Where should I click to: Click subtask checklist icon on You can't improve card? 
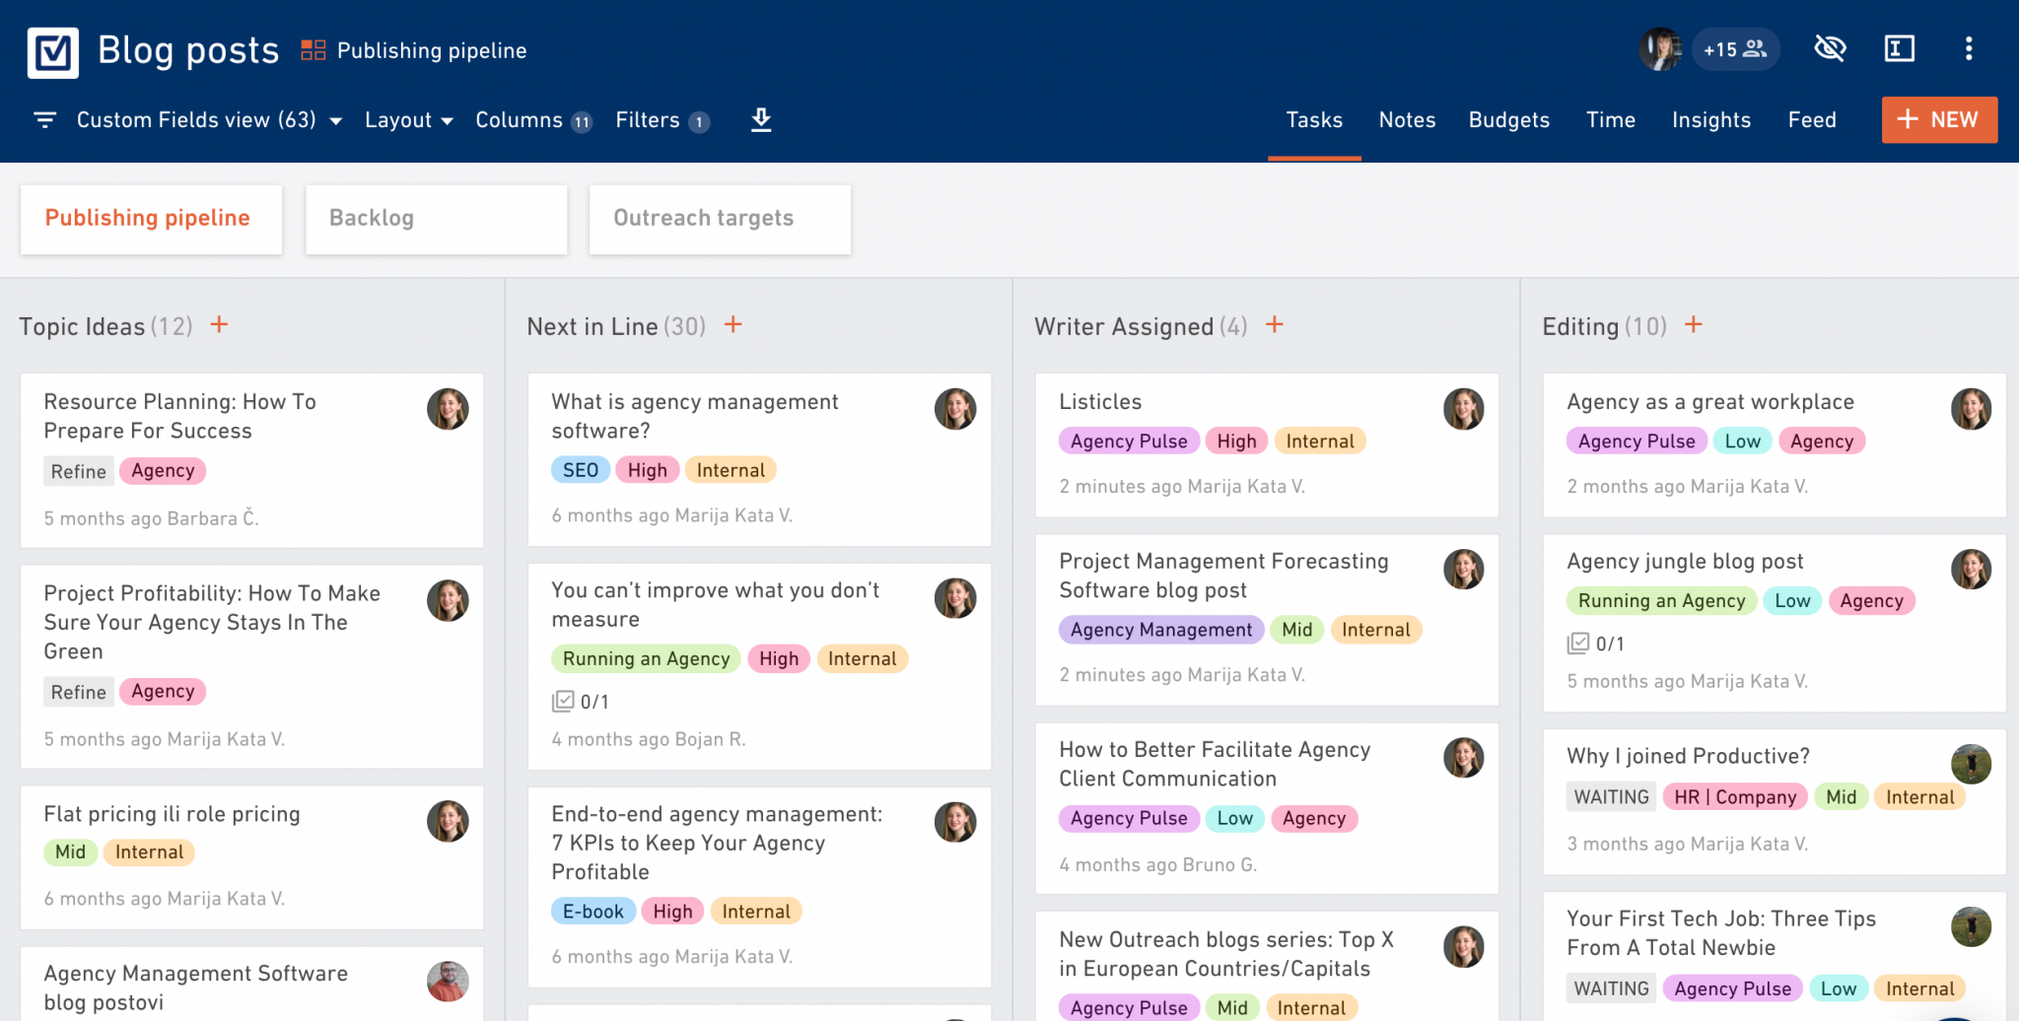(563, 702)
